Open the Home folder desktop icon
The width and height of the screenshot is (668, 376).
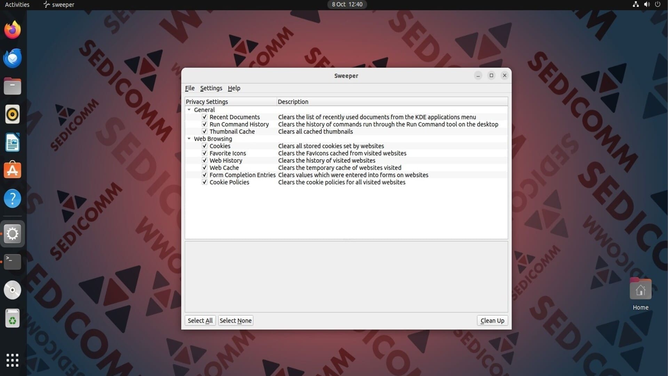[x=641, y=294]
